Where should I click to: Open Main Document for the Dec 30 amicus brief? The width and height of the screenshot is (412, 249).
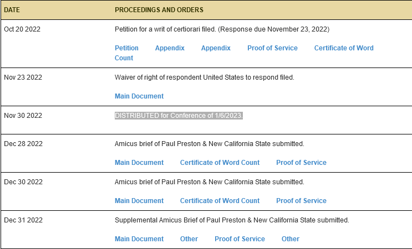(x=139, y=201)
